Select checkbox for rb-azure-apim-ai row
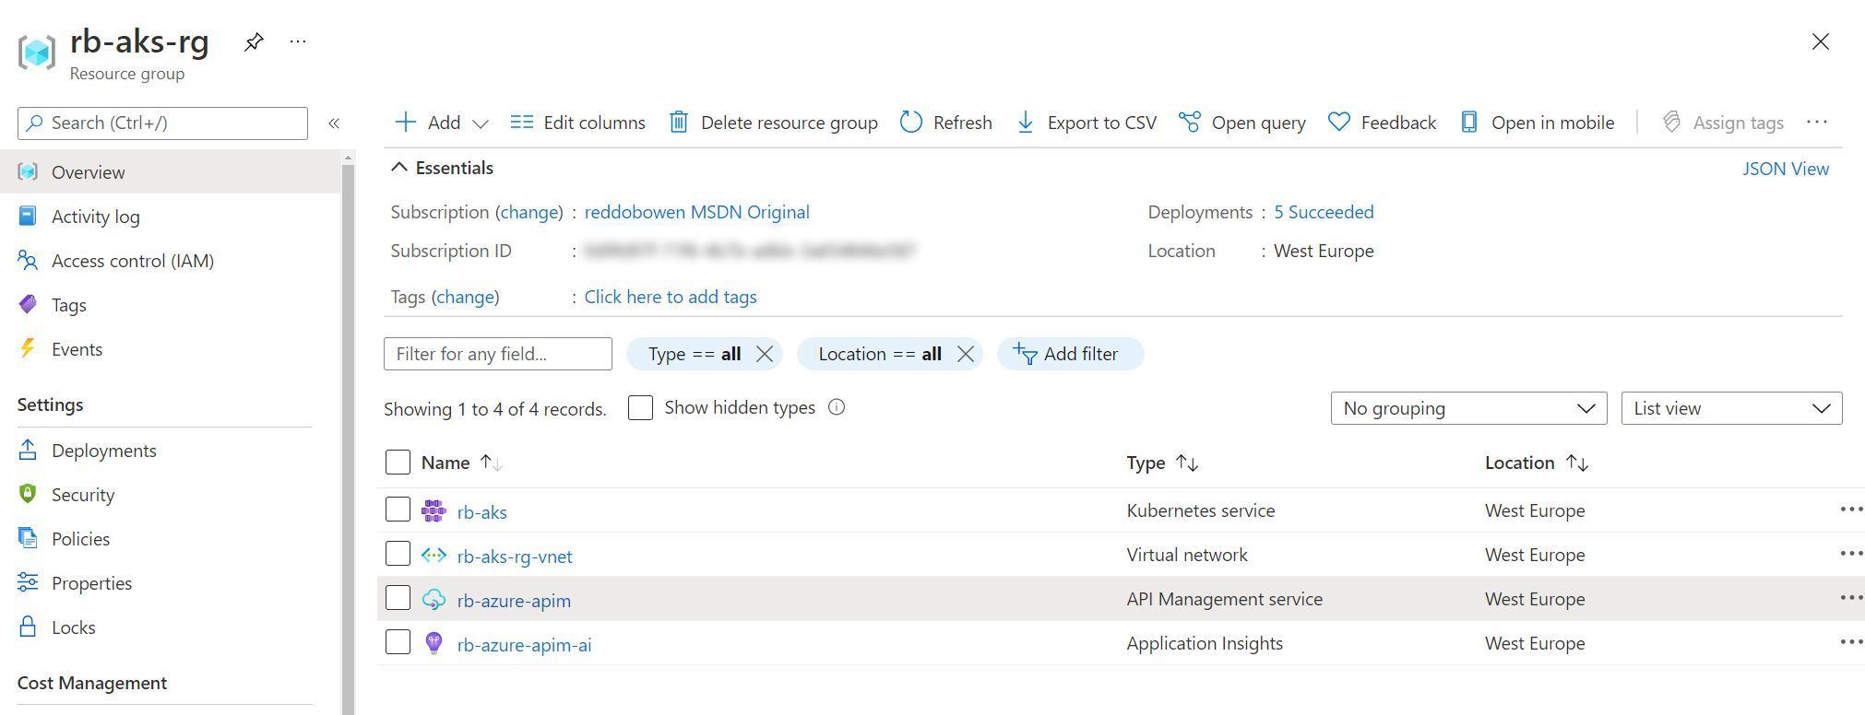 click(x=398, y=642)
